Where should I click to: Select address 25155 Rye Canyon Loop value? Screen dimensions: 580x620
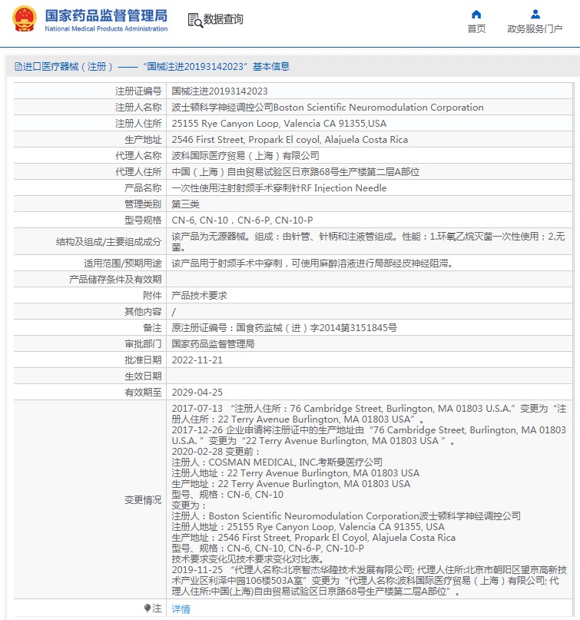(279, 124)
